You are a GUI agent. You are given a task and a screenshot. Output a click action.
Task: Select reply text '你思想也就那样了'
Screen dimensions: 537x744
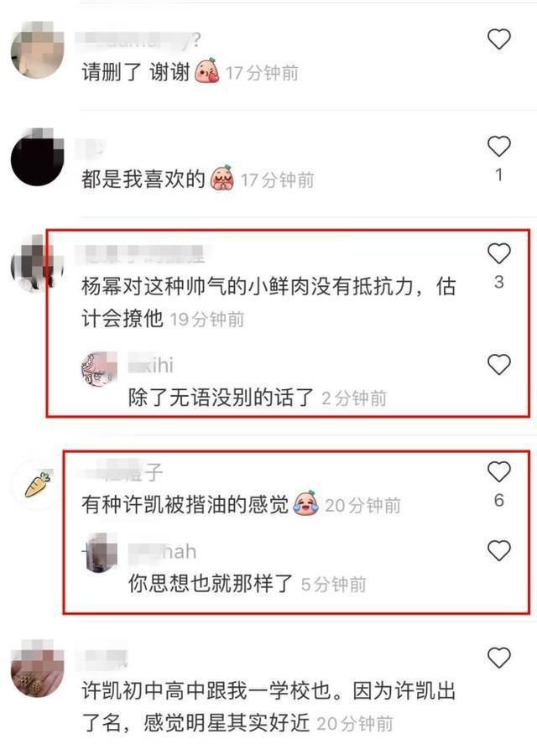[x=211, y=583]
